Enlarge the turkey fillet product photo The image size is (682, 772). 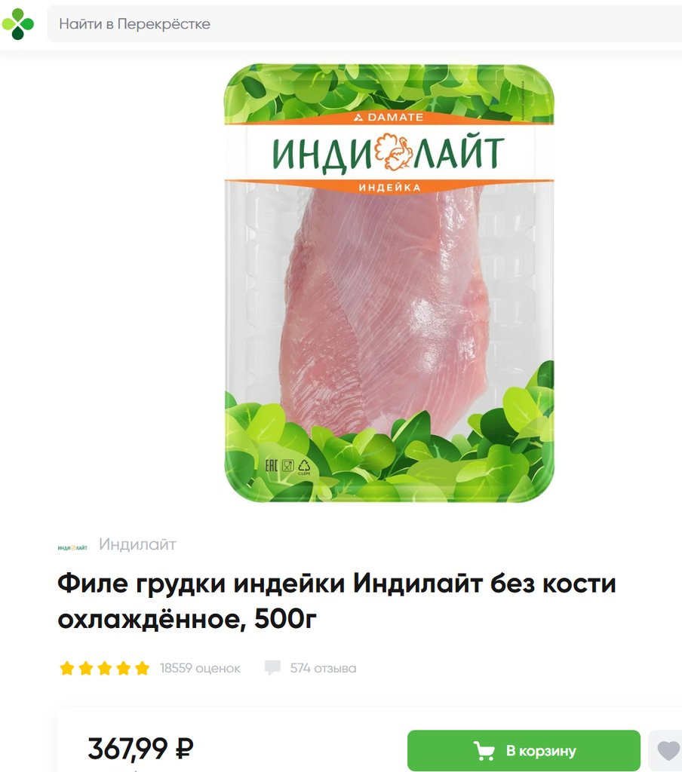(x=389, y=283)
